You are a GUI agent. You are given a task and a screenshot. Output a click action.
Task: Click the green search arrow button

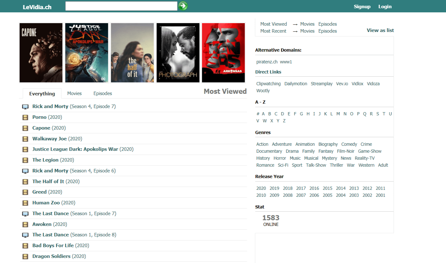click(183, 6)
